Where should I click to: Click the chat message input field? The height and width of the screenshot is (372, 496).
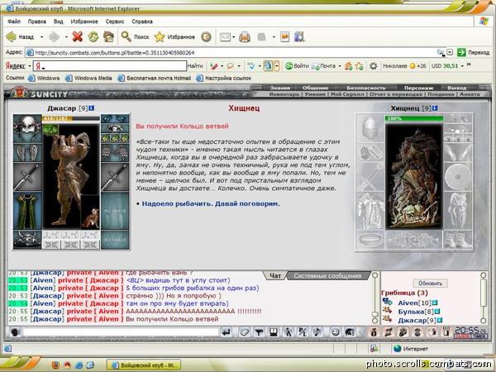click(120, 332)
